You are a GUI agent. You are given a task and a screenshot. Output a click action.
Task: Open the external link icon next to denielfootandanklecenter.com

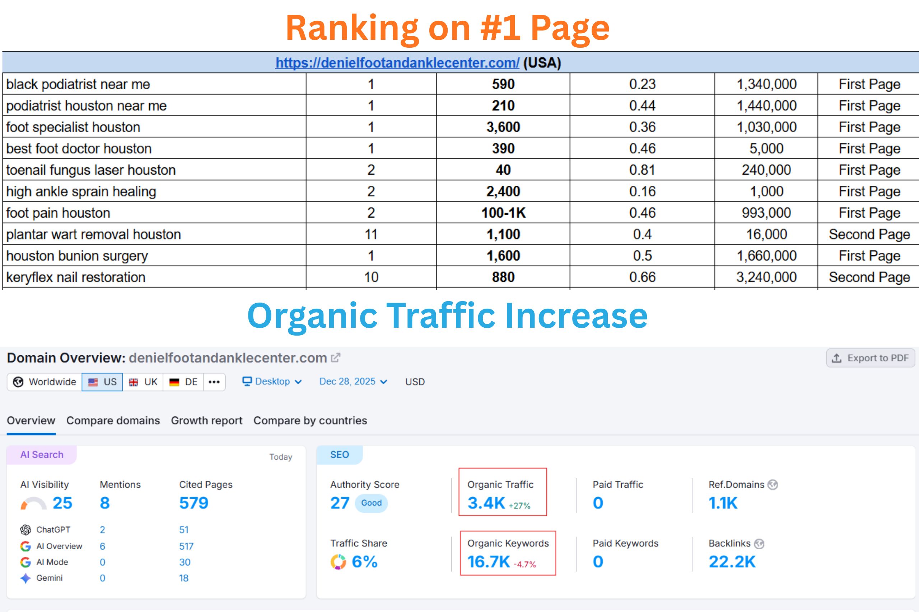[336, 357]
